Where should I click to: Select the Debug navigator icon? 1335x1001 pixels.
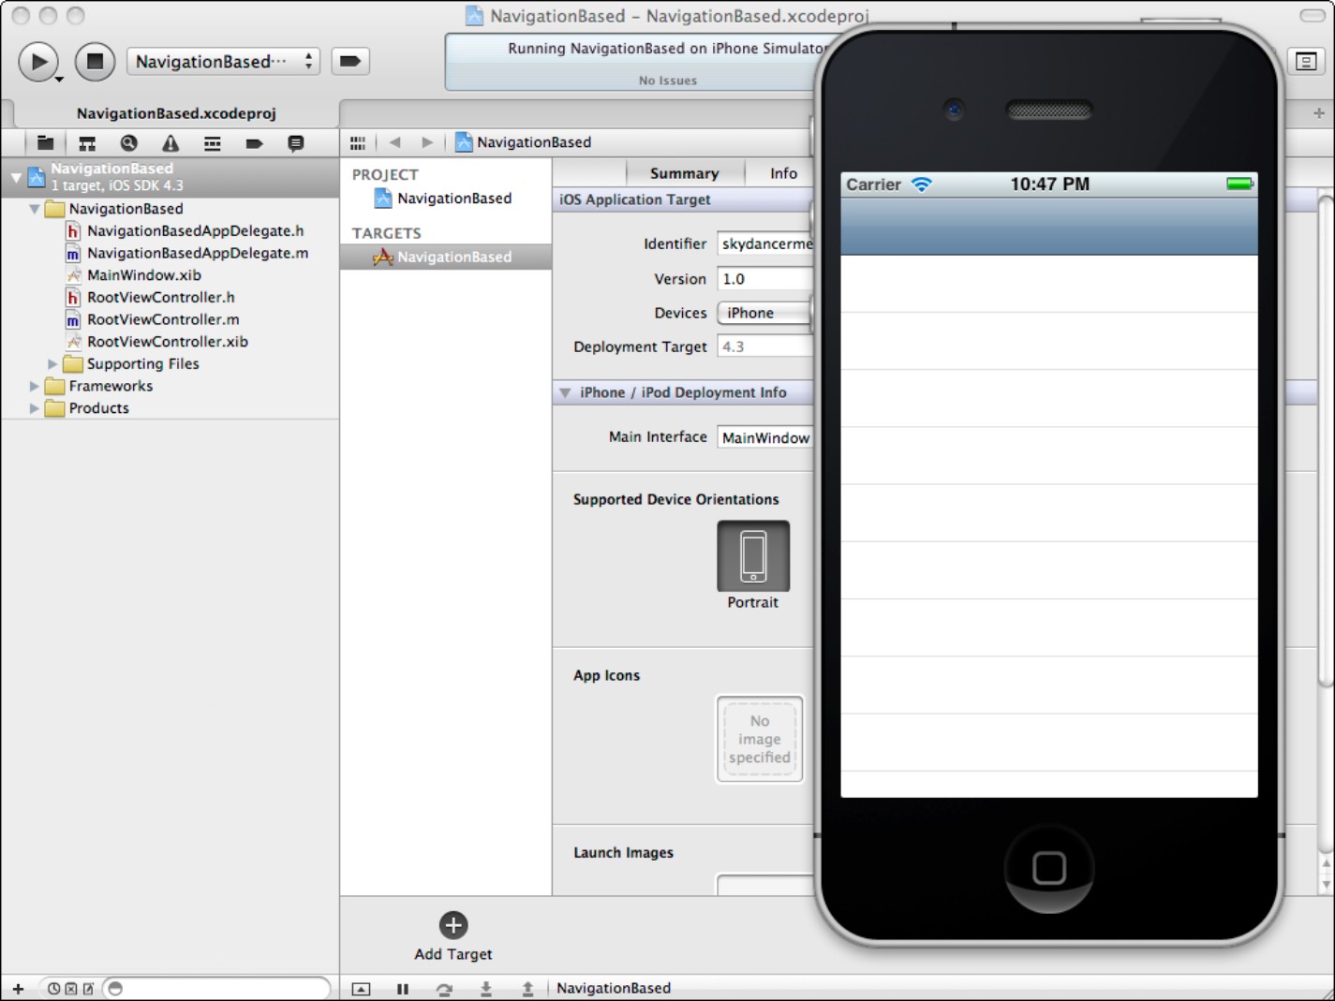click(213, 143)
